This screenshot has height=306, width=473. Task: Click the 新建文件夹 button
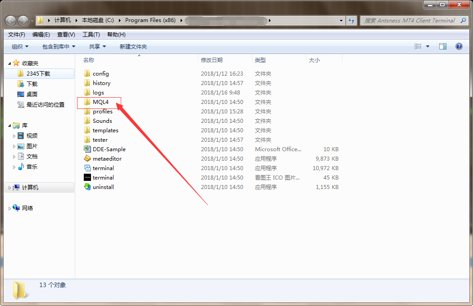point(133,46)
